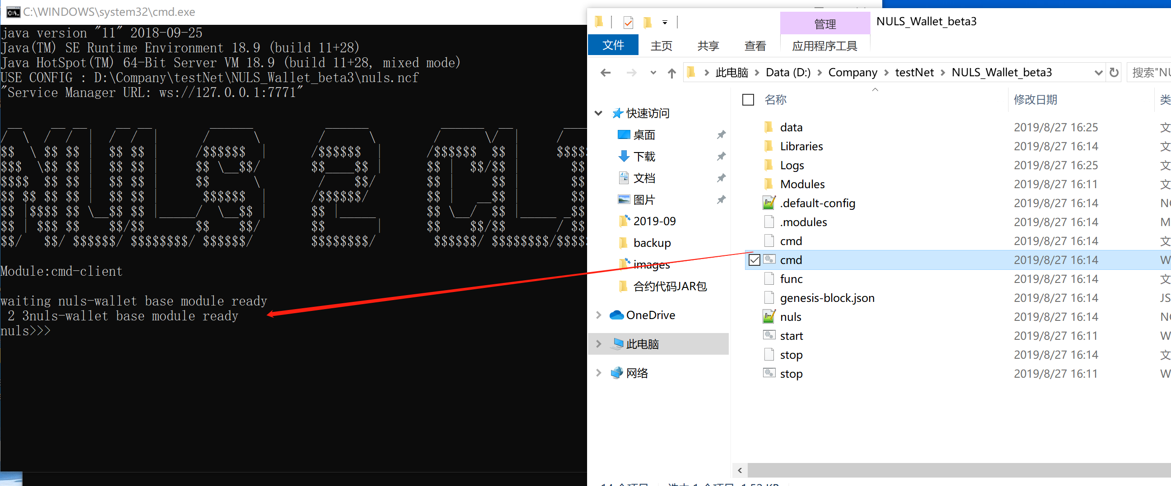Image resolution: width=1171 pixels, height=486 pixels.
Task: Open the address bar history dropdown
Action: 1098,73
